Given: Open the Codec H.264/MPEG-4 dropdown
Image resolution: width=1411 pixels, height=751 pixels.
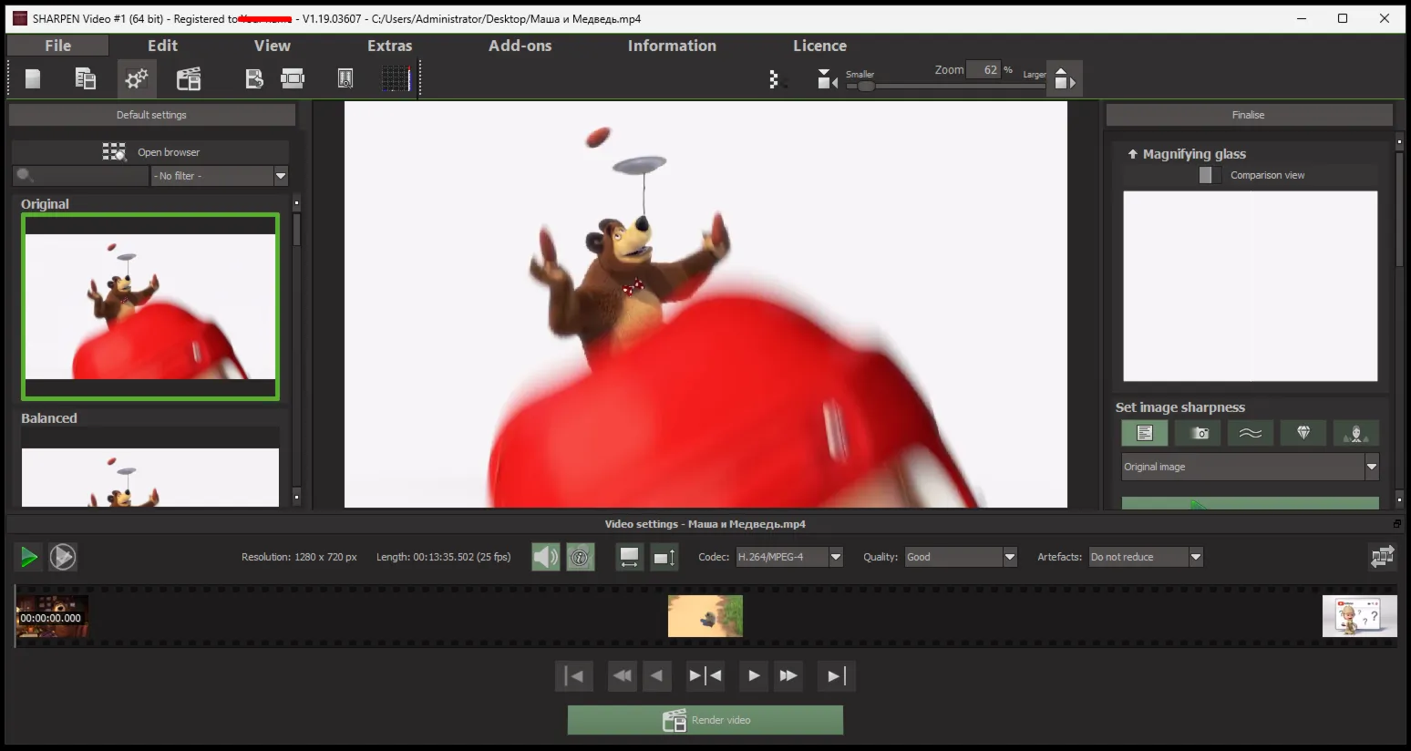Looking at the screenshot, I should pyautogui.click(x=789, y=557).
